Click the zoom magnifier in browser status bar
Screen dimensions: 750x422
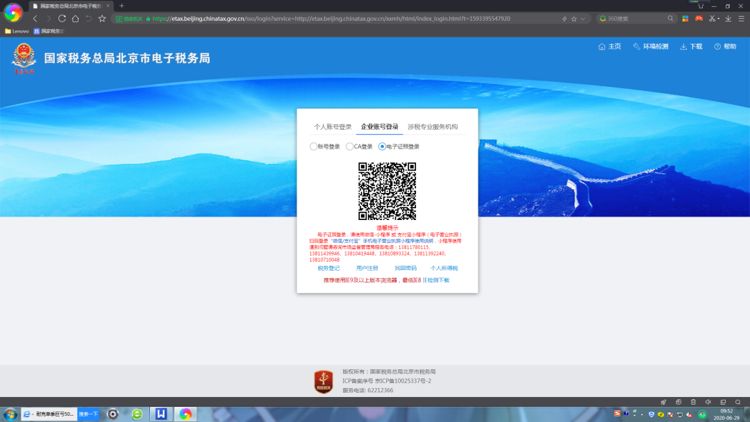[738, 402]
